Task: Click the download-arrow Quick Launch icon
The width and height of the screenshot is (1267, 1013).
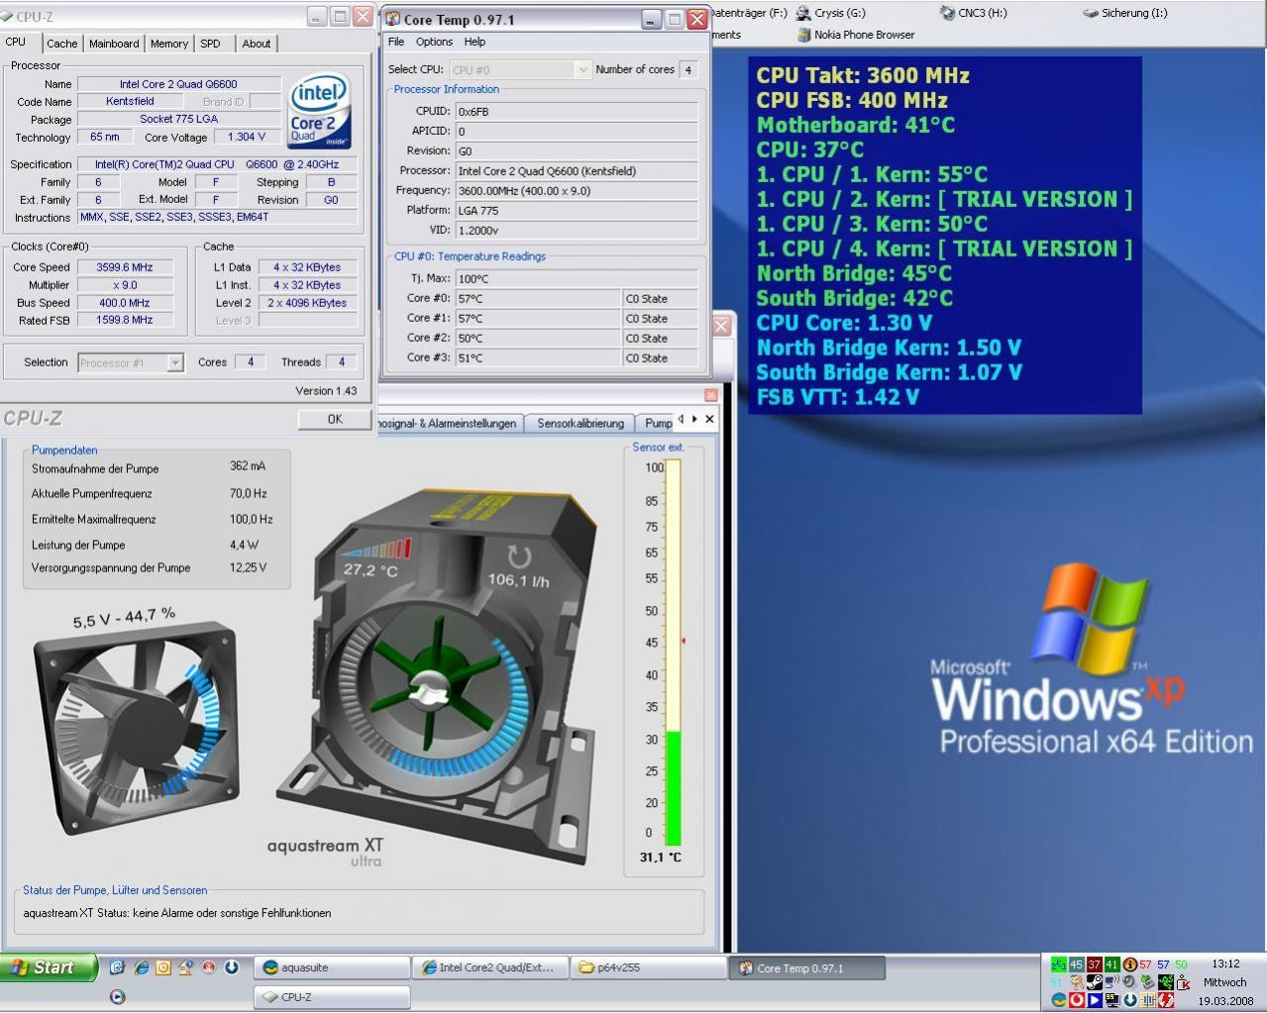Action: point(232,967)
